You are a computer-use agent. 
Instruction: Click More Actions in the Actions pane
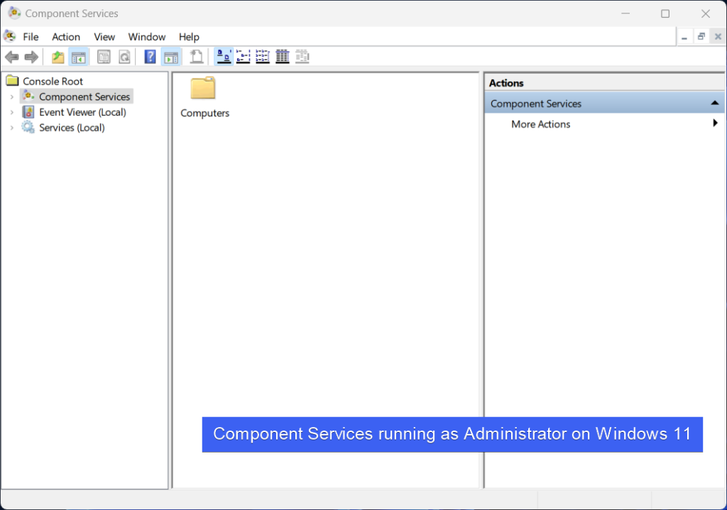coord(541,123)
